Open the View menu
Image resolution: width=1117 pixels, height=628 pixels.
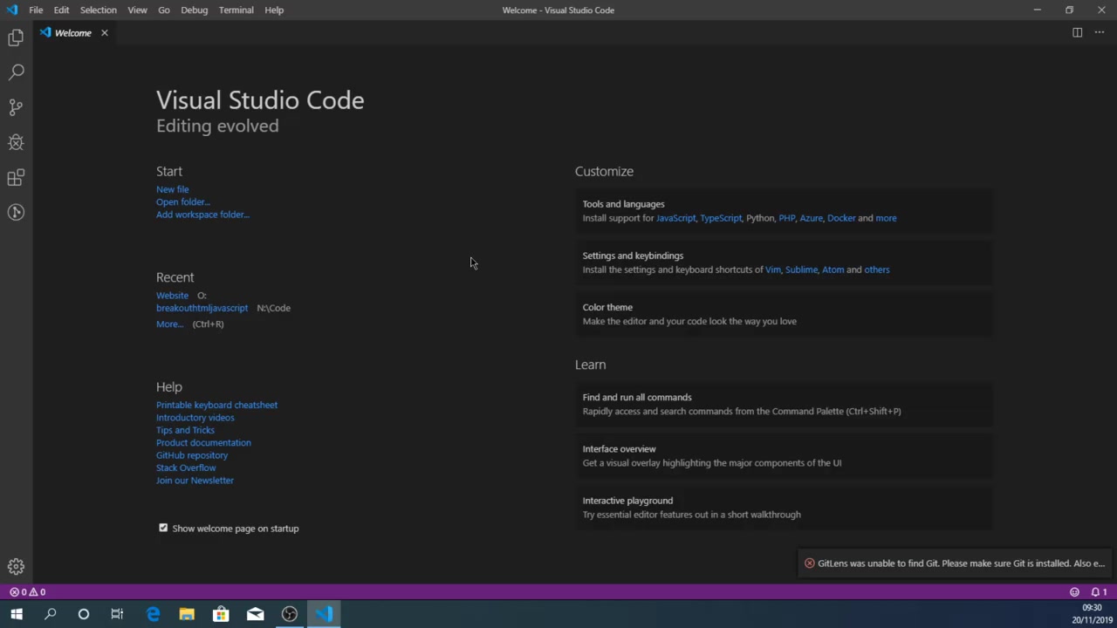(x=137, y=10)
